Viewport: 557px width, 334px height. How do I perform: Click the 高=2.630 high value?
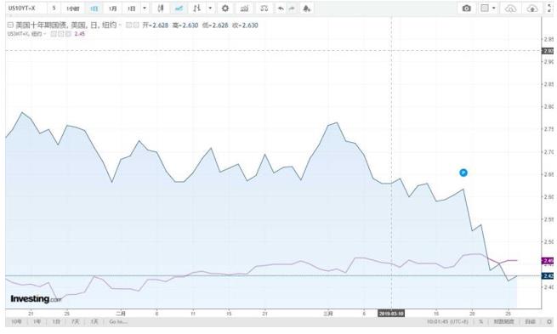point(185,25)
